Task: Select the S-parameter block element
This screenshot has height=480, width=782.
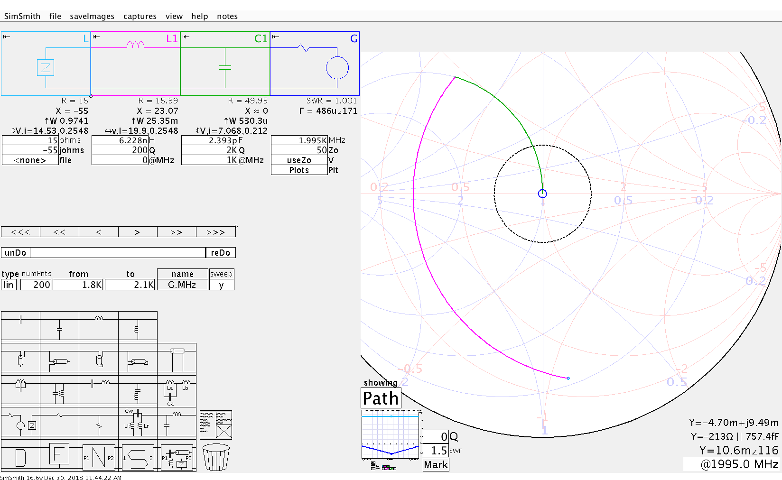Action: [138, 457]
